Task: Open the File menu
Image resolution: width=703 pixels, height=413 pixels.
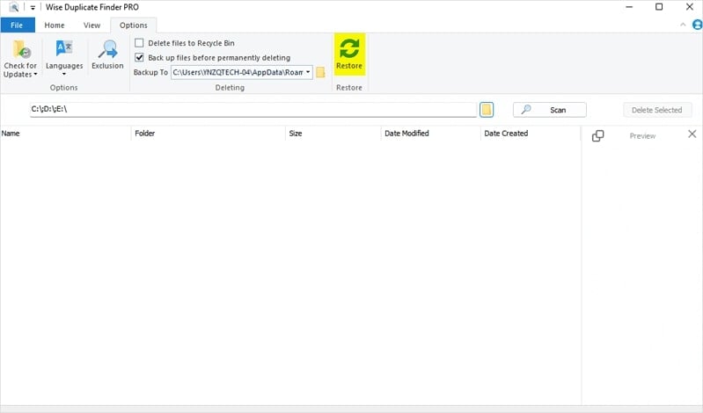Action: coord(18,25)
